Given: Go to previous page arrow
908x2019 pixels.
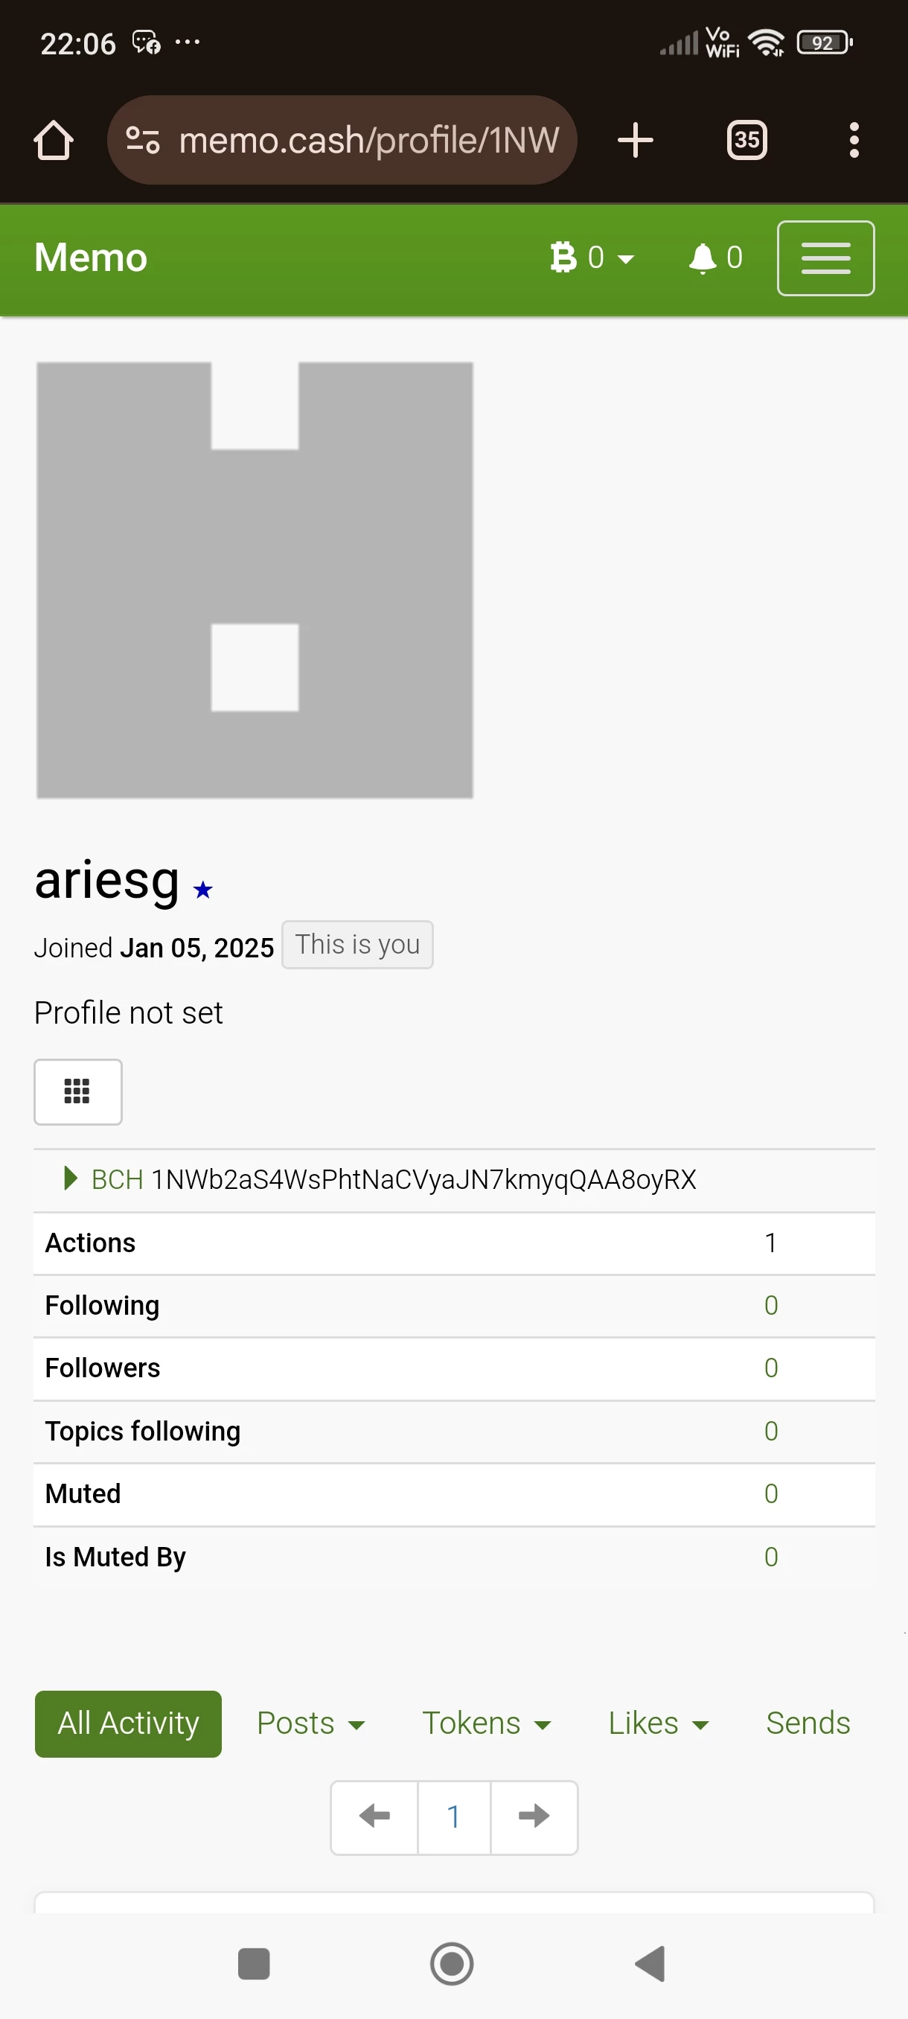Looking at the screenshot, I should (x=374, y=1817).
